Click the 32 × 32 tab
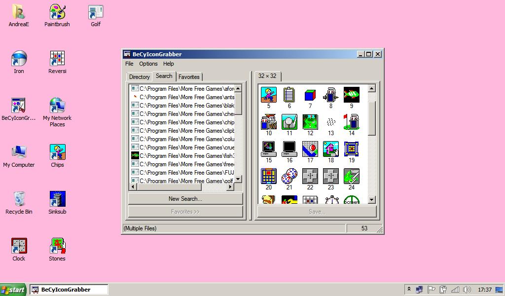 (x=267, y=76)
